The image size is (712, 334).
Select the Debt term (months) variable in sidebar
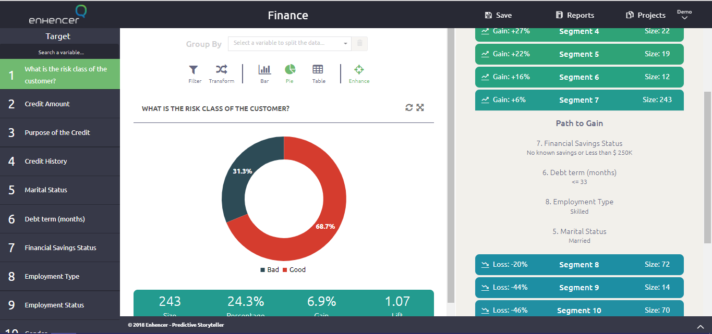pos(60,219)
